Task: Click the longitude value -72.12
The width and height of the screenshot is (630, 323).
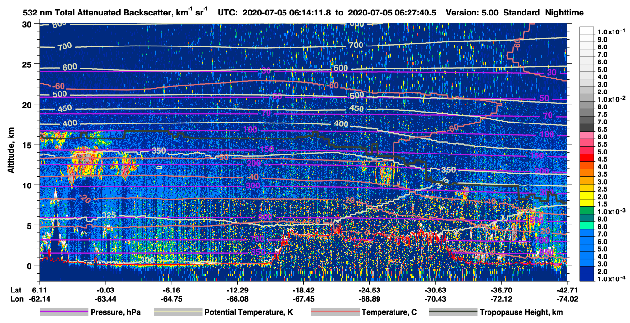Action: pyautogui.click(x=502, y=299)
